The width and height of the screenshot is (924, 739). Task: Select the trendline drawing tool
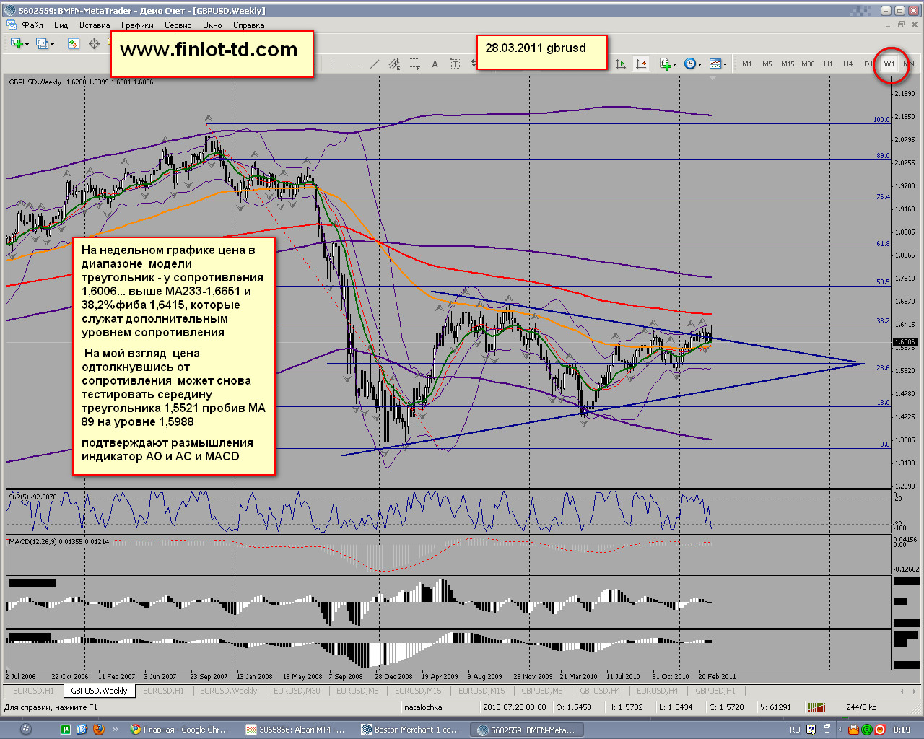click(x=374, y=64)
